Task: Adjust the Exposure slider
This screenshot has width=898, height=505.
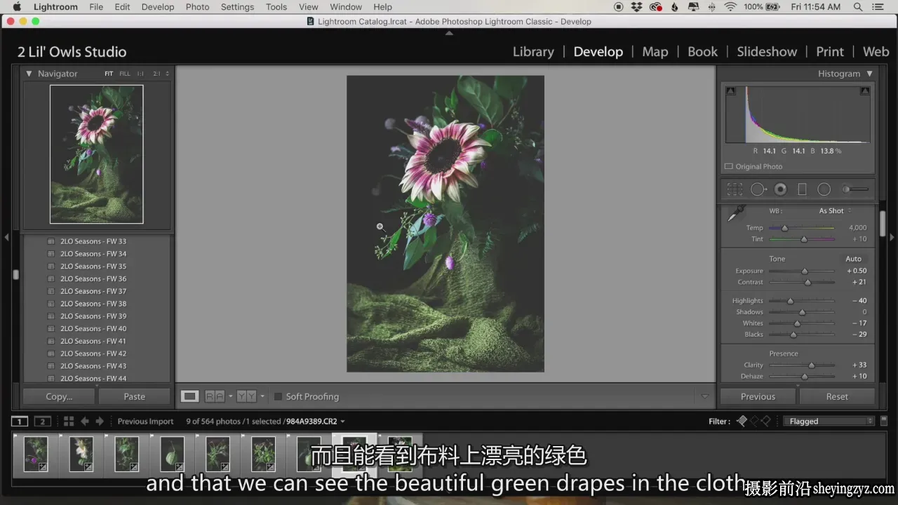Action: 805,271
